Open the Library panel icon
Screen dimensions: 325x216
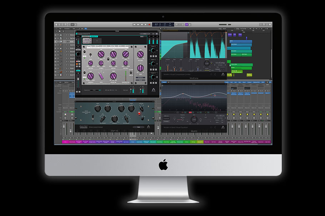click(56, 24)
